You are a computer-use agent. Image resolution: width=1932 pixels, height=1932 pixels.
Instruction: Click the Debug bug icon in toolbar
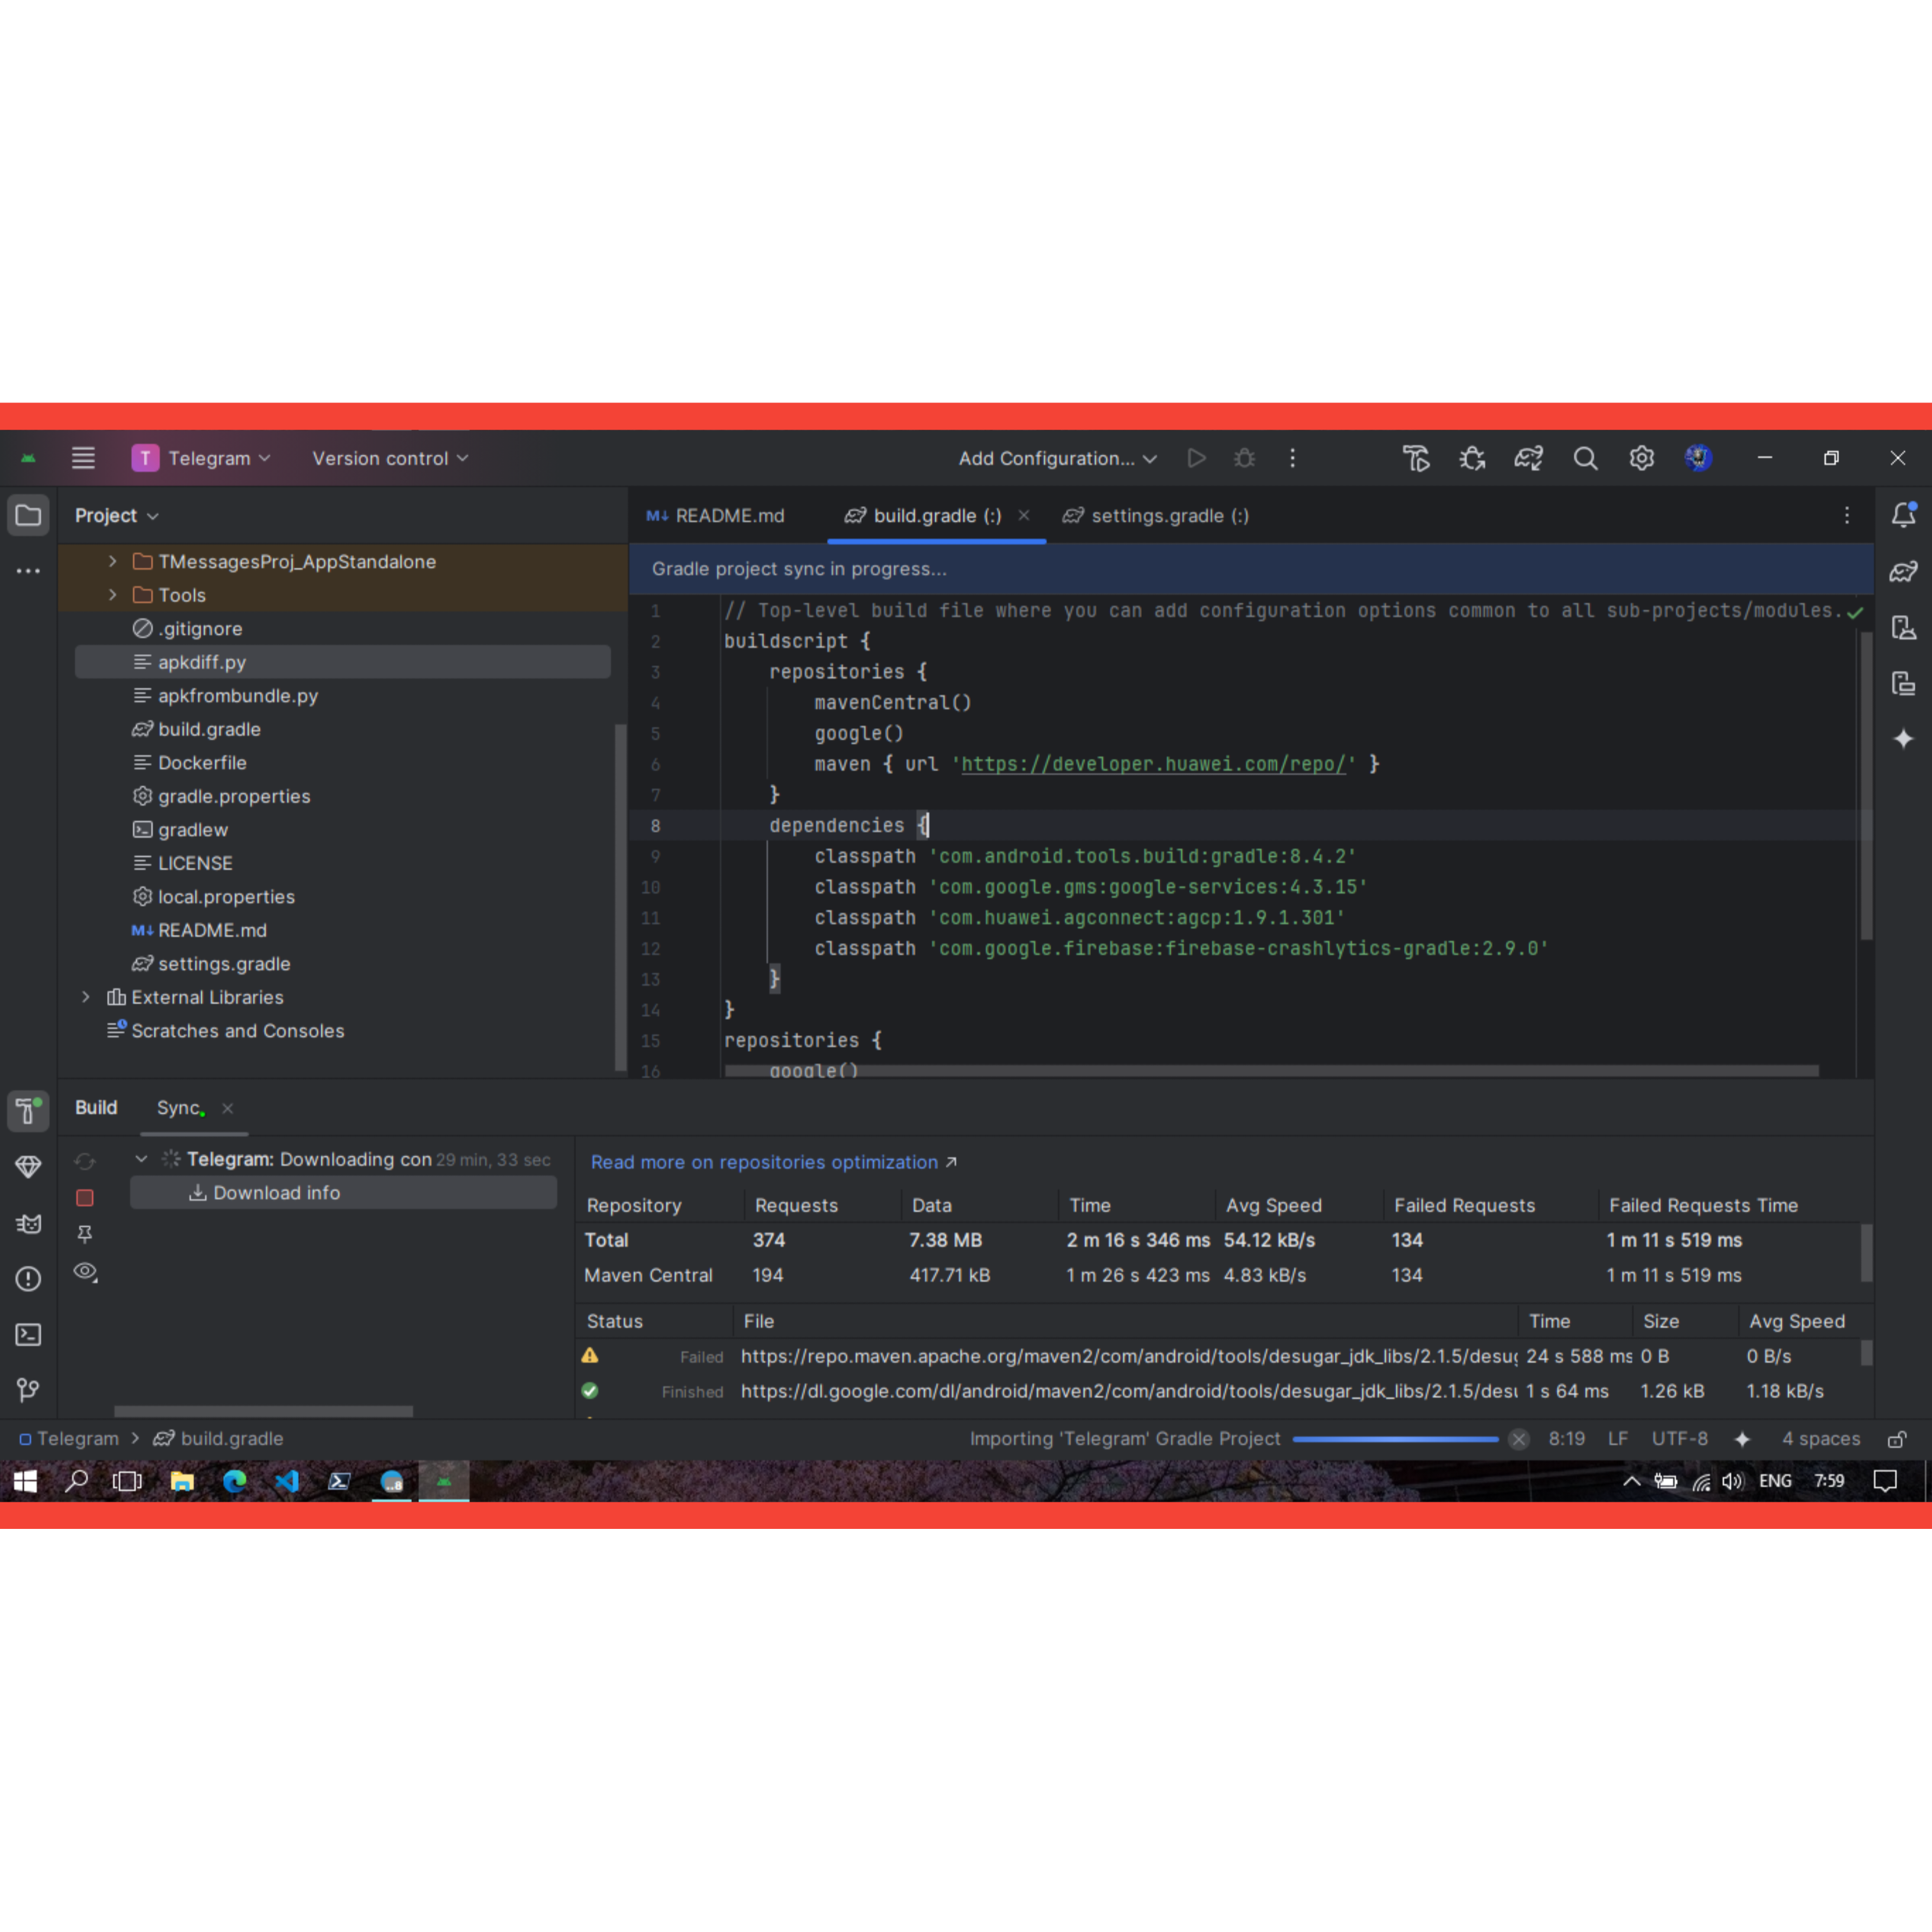(1244, 458)
